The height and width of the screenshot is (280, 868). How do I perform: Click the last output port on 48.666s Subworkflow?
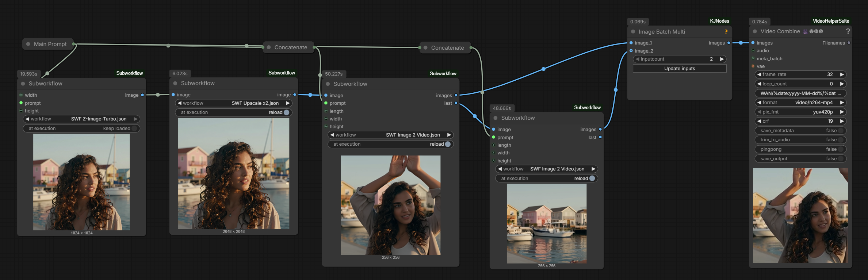tap(600, 137)
